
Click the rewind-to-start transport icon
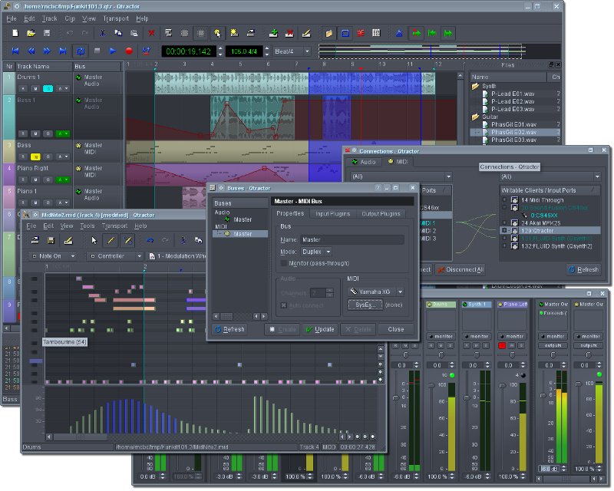pos(16,51)
